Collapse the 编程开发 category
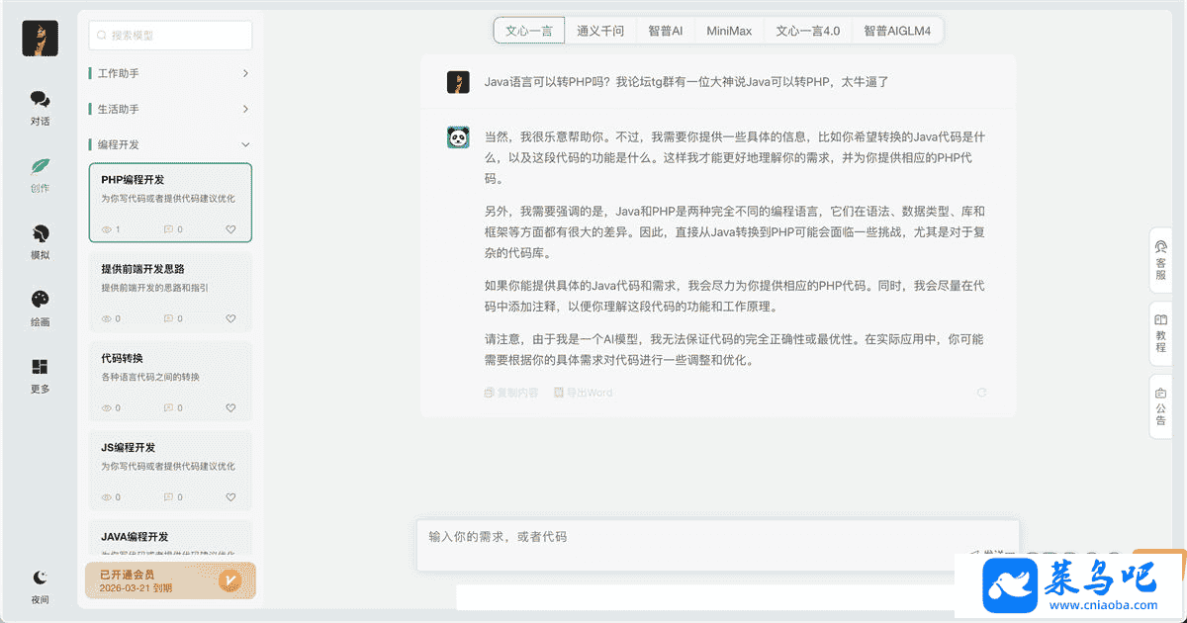Viewport: 1187px width, 623px height. pos(245,144)
